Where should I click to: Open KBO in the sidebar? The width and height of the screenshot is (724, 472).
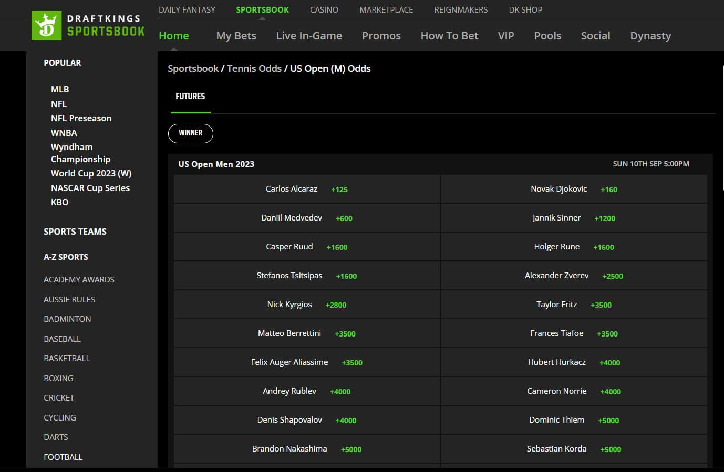click(60, 202)
